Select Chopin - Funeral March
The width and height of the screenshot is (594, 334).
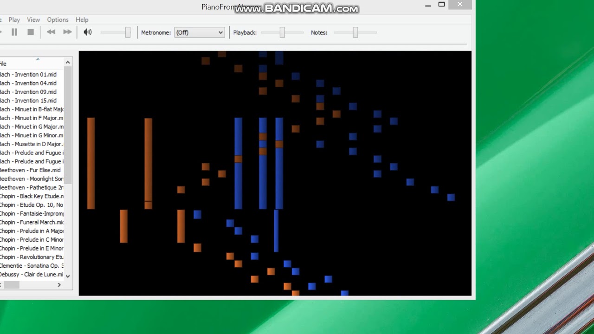click(32, 222)
